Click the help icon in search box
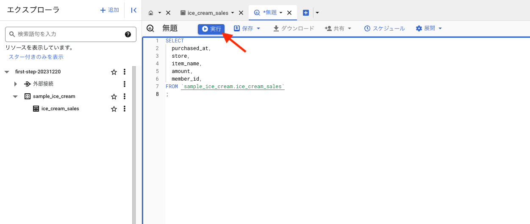This screenshot has height=224, width=530. click(x=128, y=34)
